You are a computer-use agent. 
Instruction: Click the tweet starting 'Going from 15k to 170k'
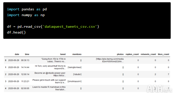coord(53,60)
